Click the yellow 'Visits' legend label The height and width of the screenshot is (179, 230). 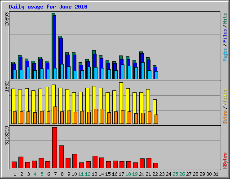tap(225, 98)
